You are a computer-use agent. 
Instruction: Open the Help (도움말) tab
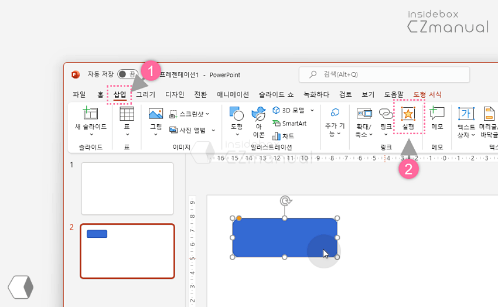[394, 94]
